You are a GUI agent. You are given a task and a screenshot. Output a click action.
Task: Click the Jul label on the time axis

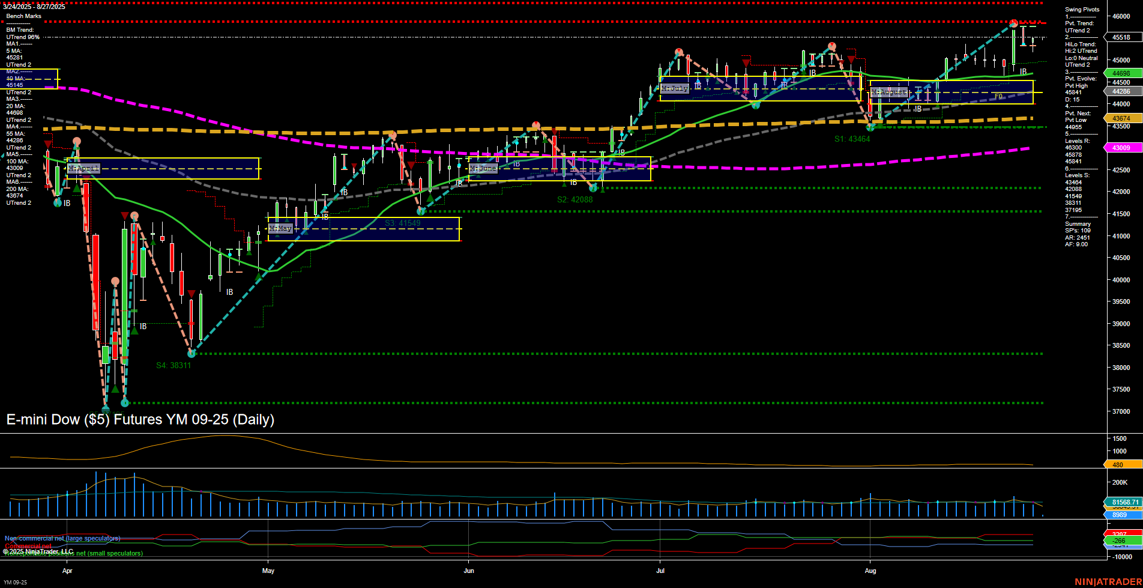[x=660, y=571]
